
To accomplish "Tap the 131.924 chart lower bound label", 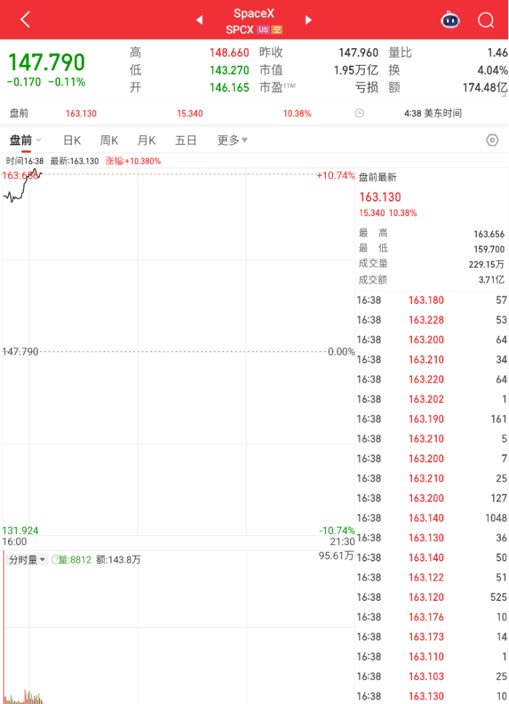I will pos(20,530).
